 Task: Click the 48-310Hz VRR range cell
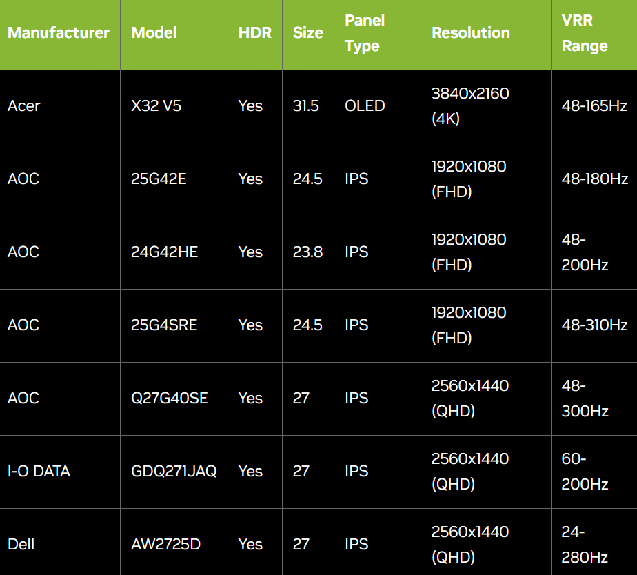click(594, 325)
